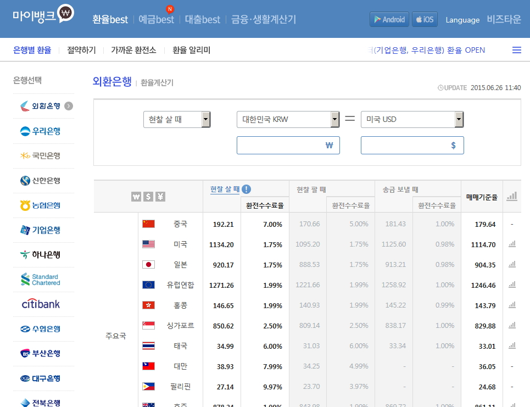Select the 신한은행 bank in sidebar
The height and width of the screenshot is (407, 530).
(41, 180)
